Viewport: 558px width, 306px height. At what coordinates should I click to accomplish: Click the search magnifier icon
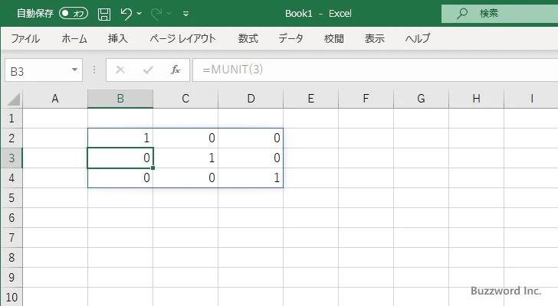[x=462, y=14]
